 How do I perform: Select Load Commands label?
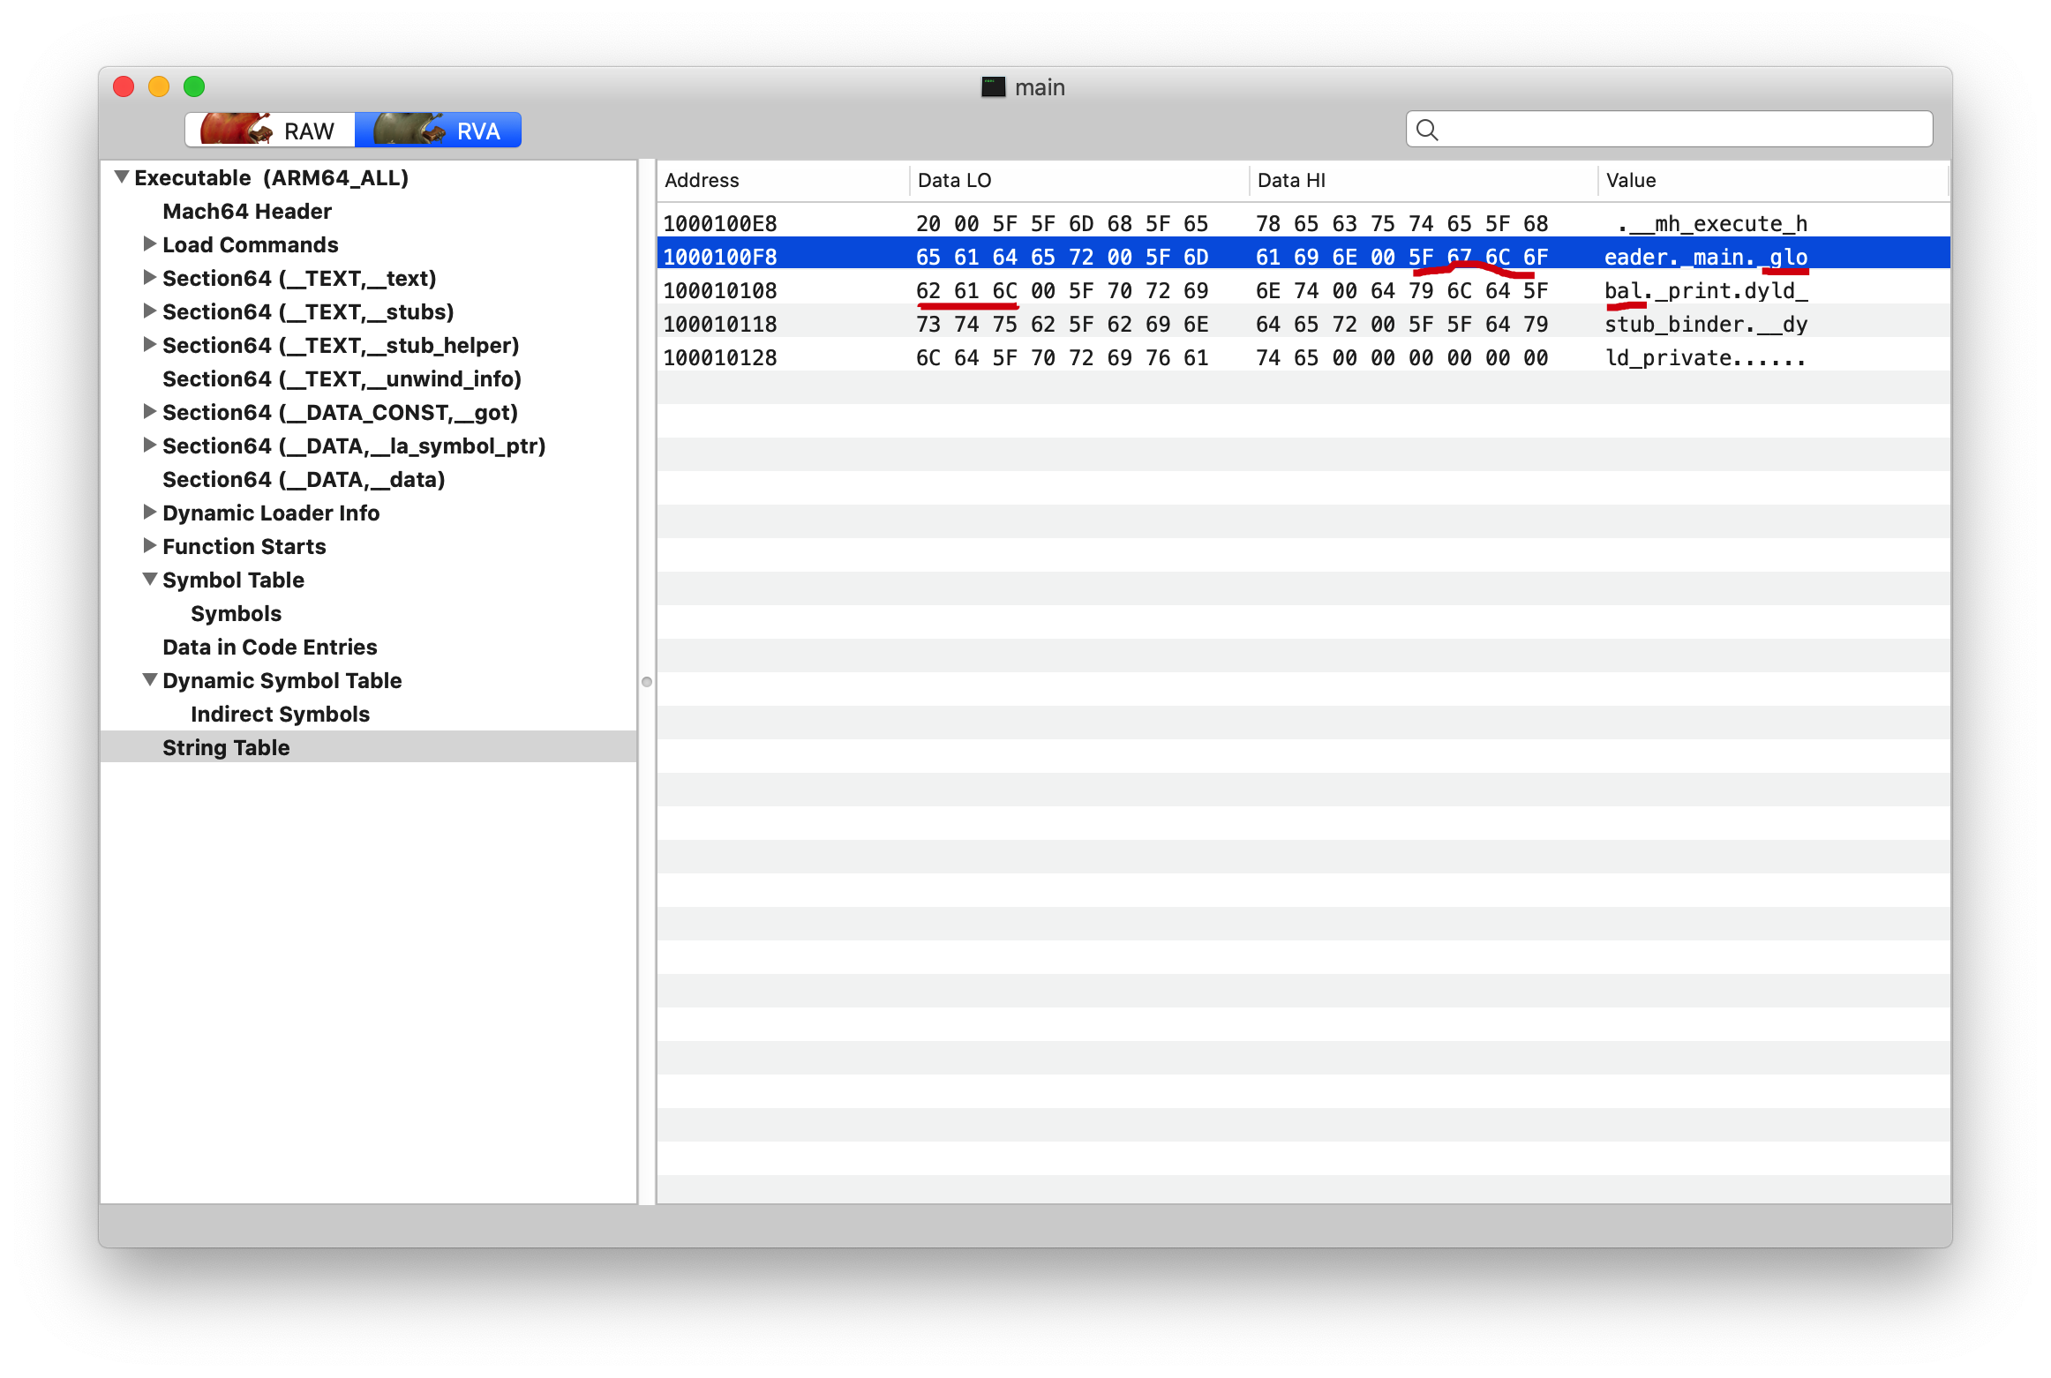250,244
